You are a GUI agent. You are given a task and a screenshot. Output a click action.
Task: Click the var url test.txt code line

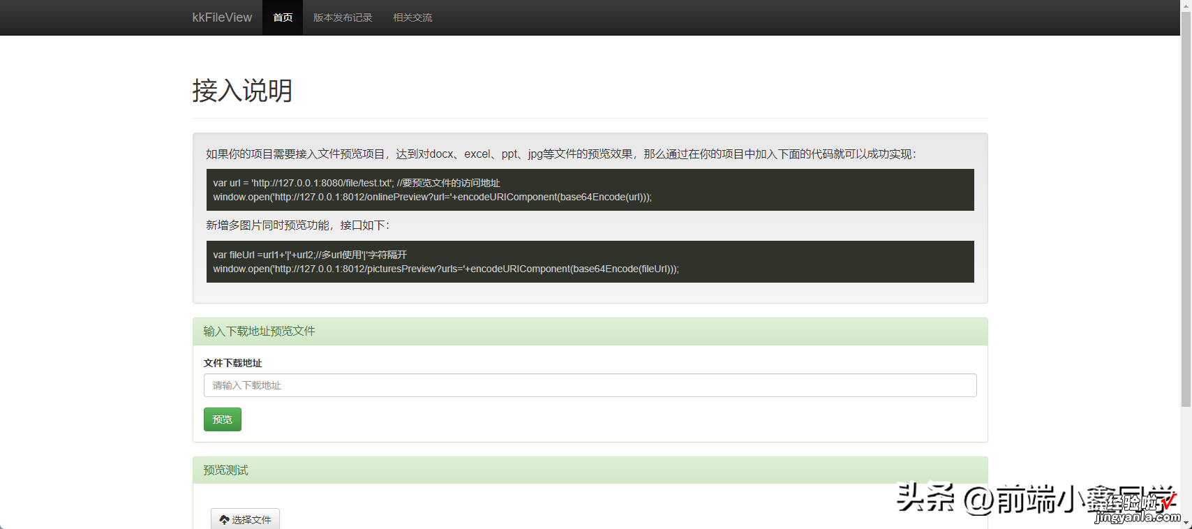[x=357, y=183]
